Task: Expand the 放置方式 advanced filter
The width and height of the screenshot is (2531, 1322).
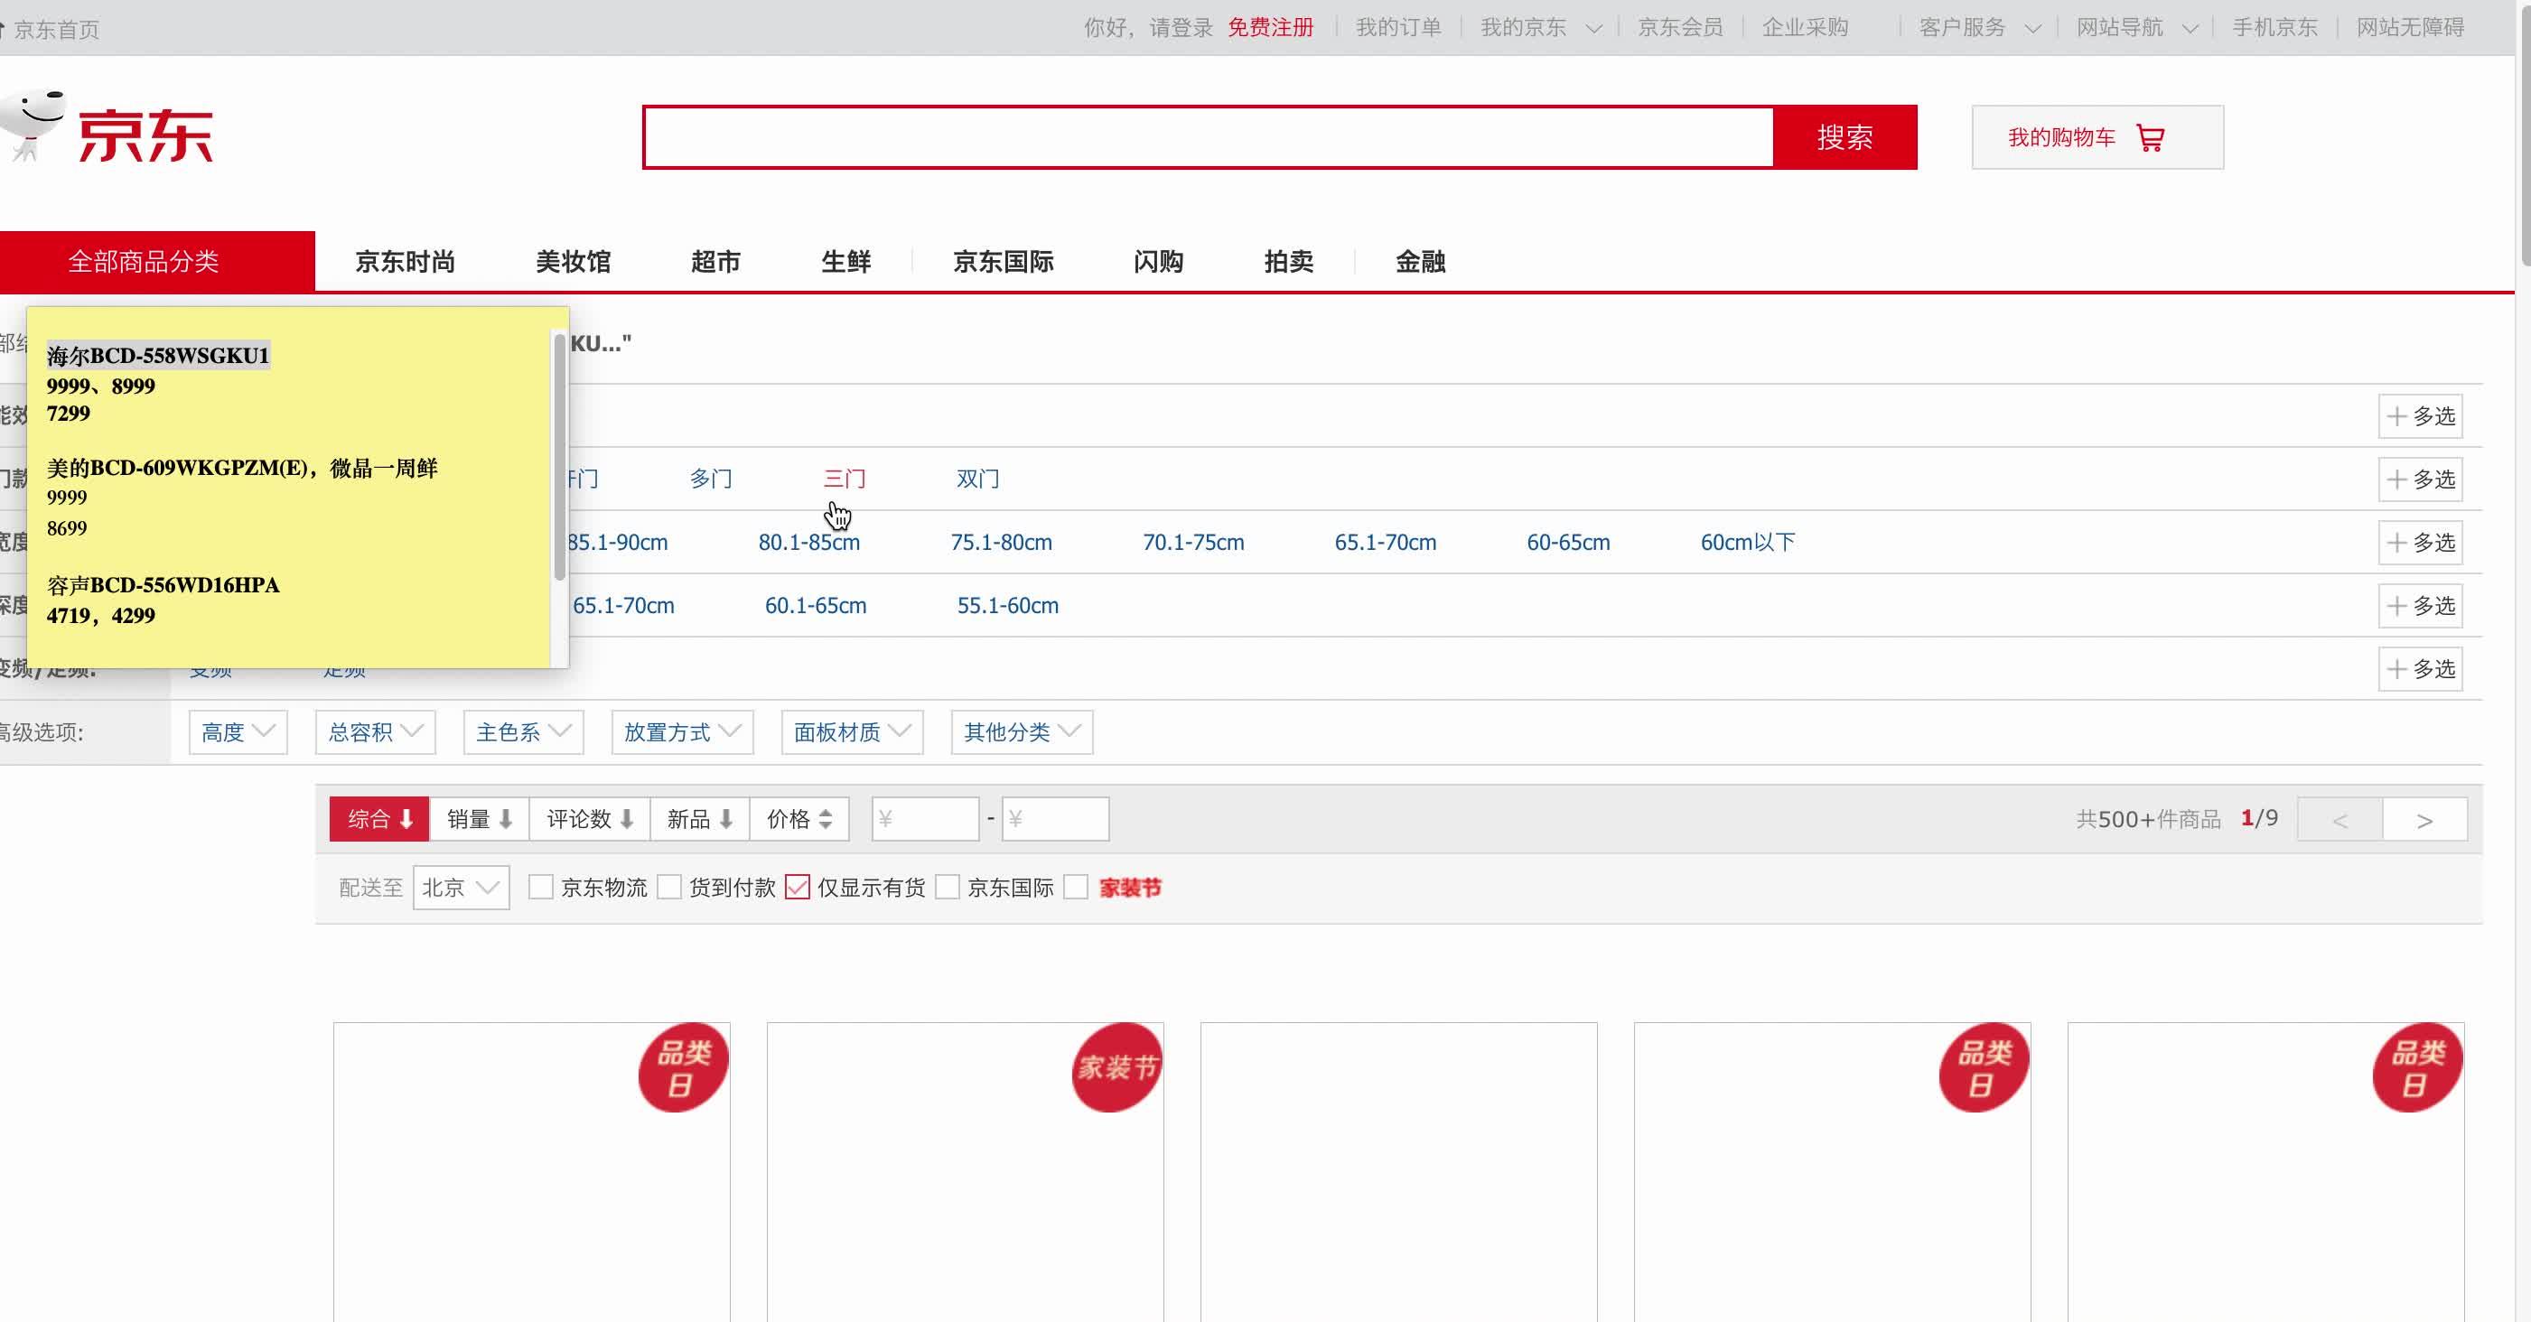Action: (x=683, y=732)
